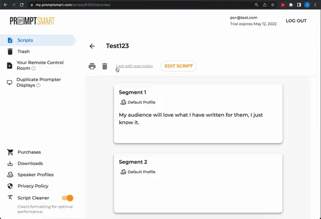
Task: Click the Privacy Policy link
Action: pos(33,186)
